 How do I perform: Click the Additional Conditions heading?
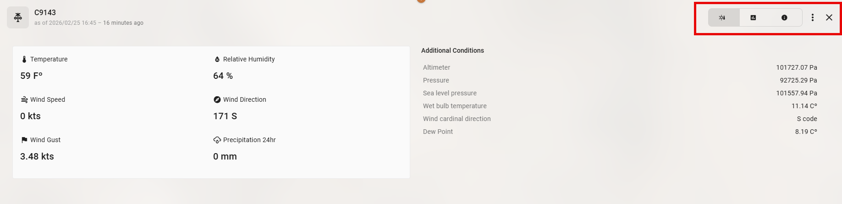tap(452, 50)
